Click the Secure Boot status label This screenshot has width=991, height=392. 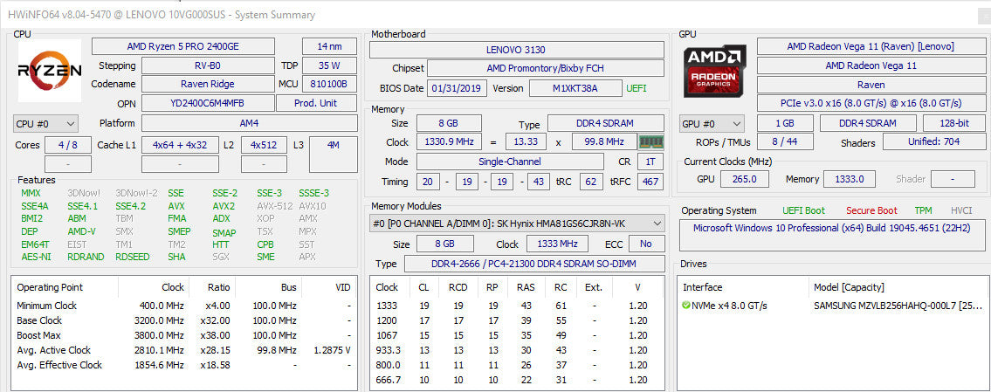(x=871, y=210)
